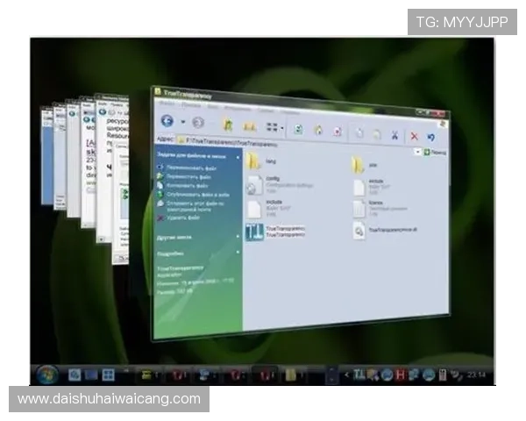The width and height of the screenshot is (526, 421).
Task: Click the Windows Start orb
Action: (47, 374)
